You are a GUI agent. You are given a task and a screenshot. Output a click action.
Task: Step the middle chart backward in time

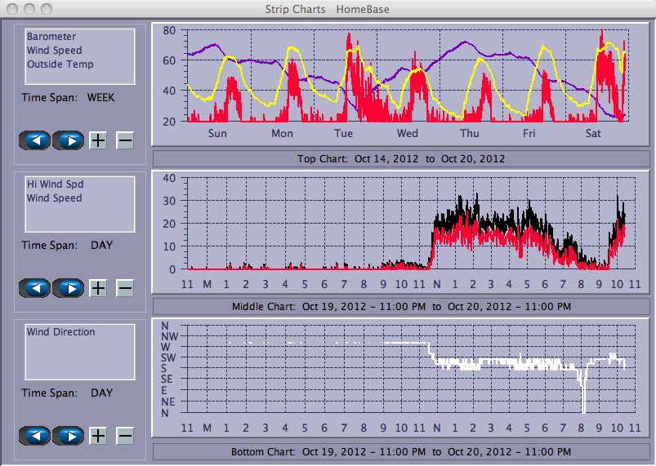pyautogui.click(x=34, y=288)
